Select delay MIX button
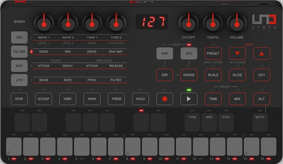This screenshot has width=283, height=164. tap(237, 99)
